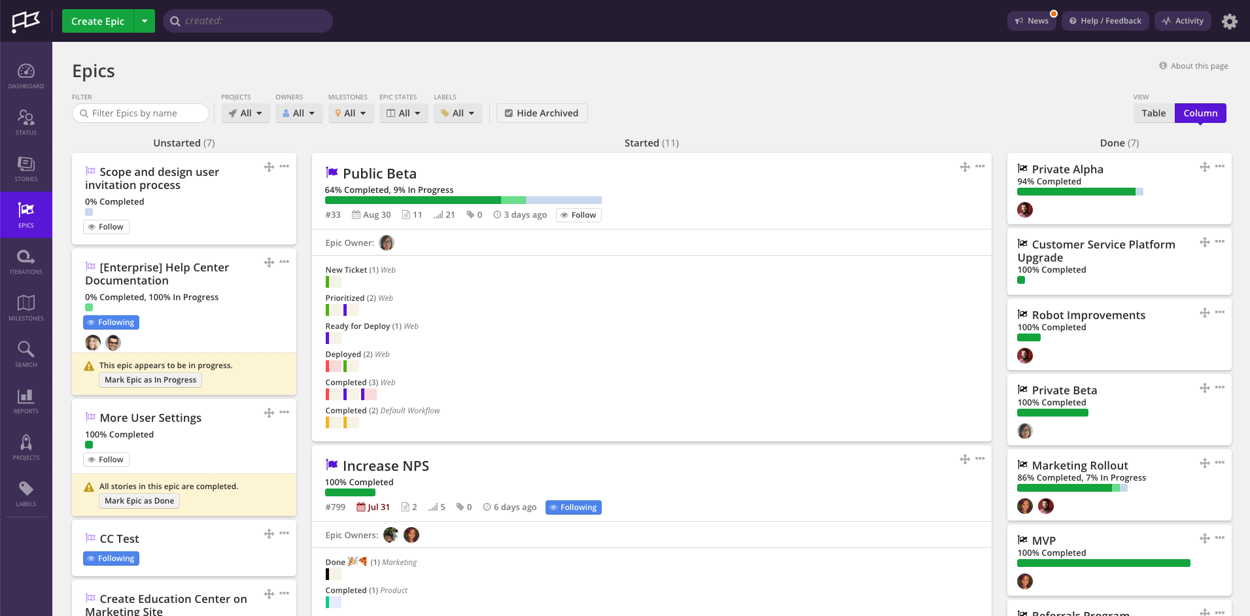Click the Jul 31 deadline on Increase NPS

click(x=373, y=507)
